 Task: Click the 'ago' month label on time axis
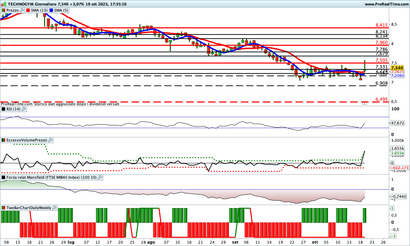[151, 242]
